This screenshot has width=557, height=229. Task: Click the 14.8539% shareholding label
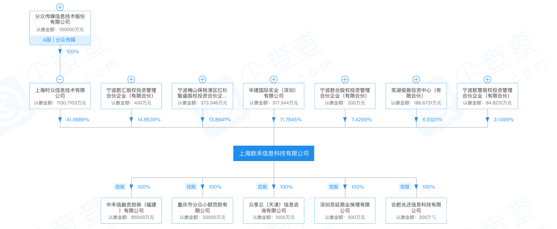pos(149,119)
